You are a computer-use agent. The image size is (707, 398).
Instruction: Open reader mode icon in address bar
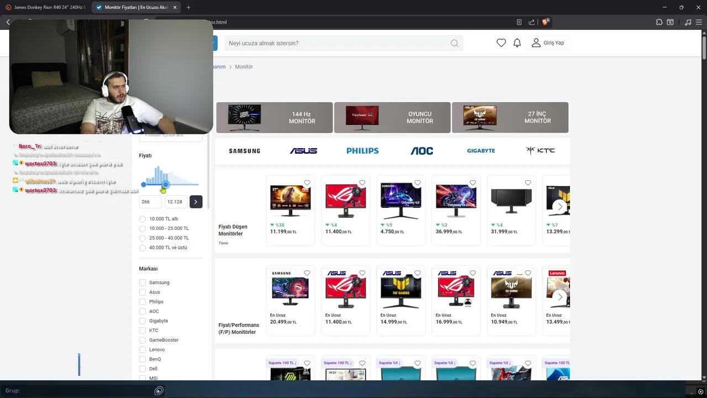[519, 22]
